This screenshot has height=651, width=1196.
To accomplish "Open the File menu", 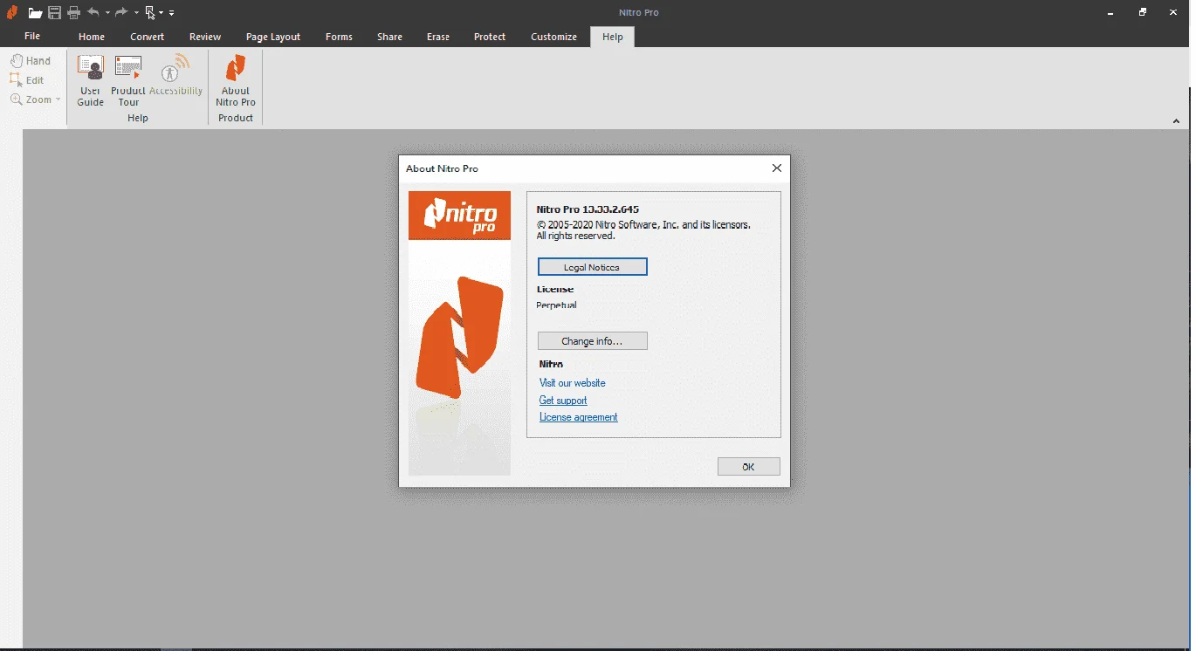I will 32,36.
